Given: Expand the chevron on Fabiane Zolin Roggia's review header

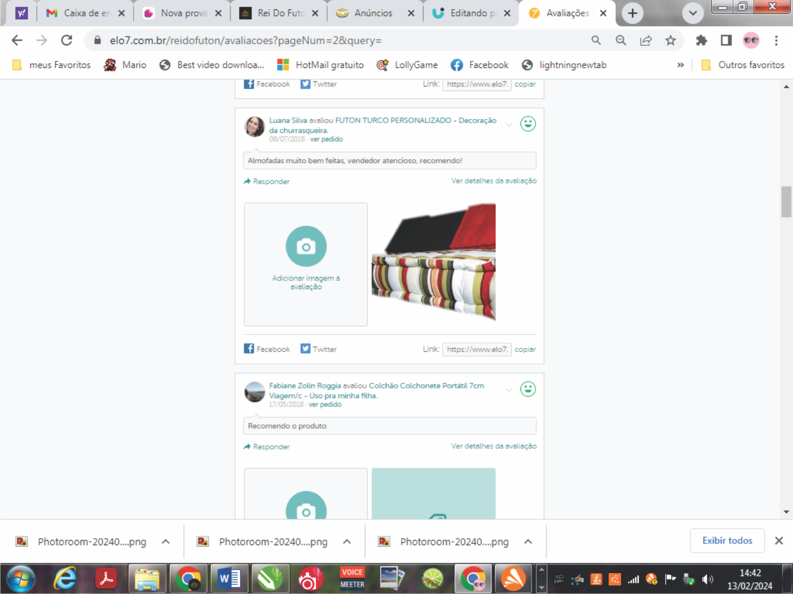Looking at the screenshot, I should point(509,390).
